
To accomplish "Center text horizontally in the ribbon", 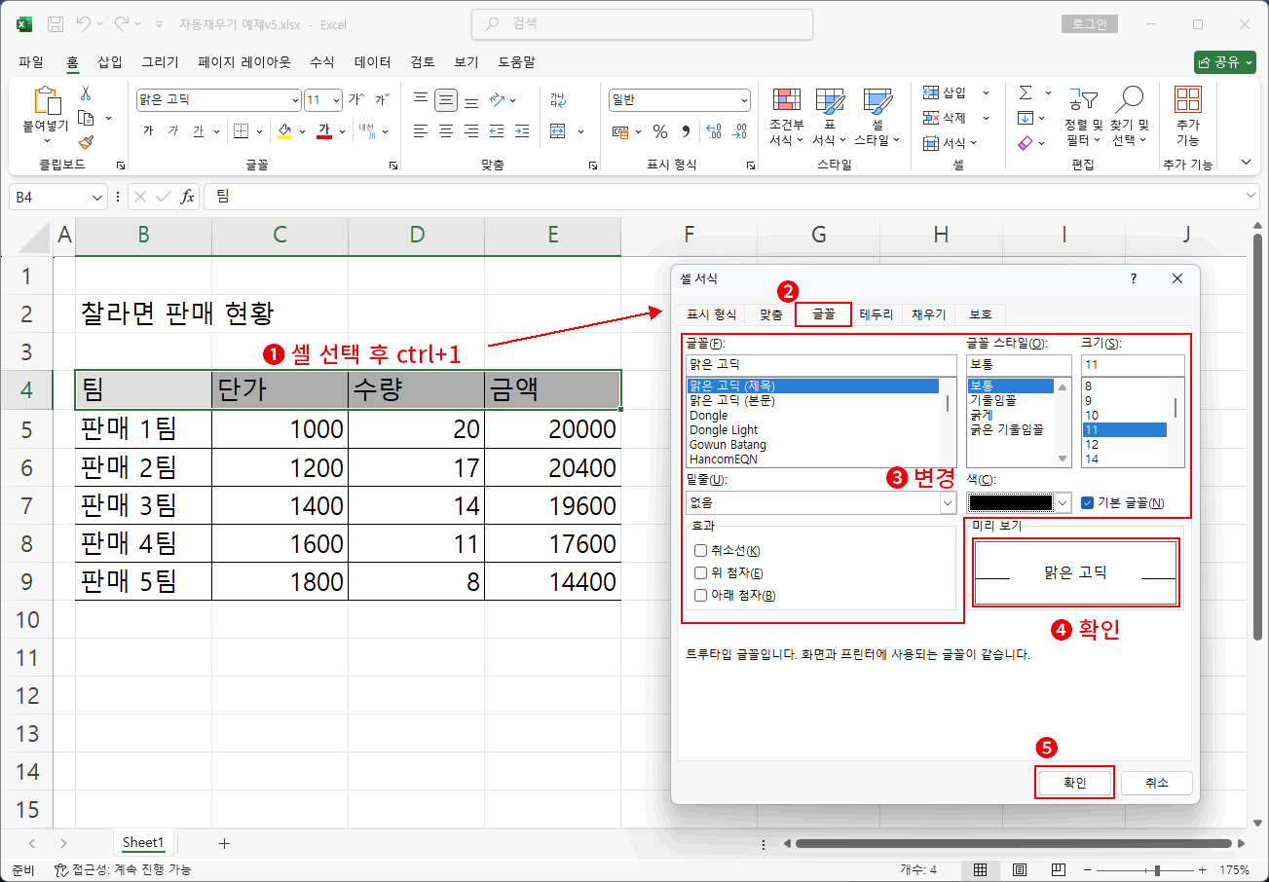I will 446,130.
